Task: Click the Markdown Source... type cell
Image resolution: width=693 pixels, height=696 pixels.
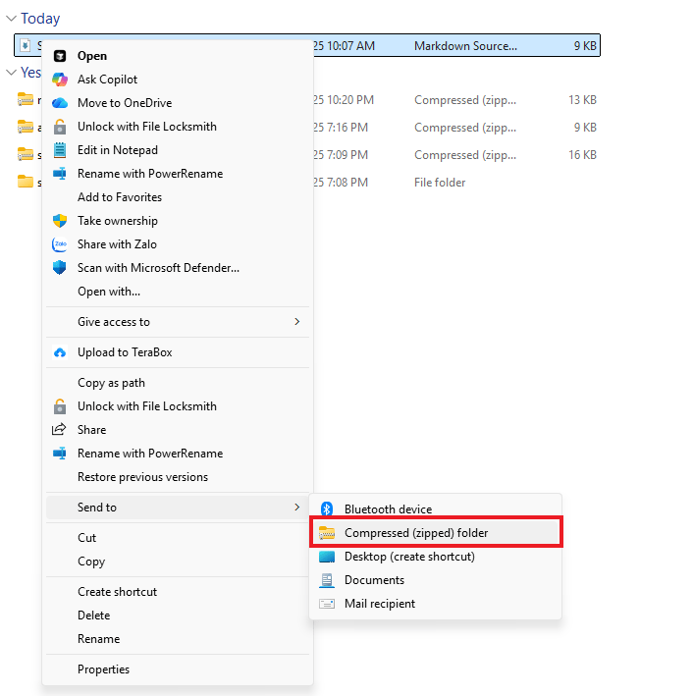Action: (465, 46)
